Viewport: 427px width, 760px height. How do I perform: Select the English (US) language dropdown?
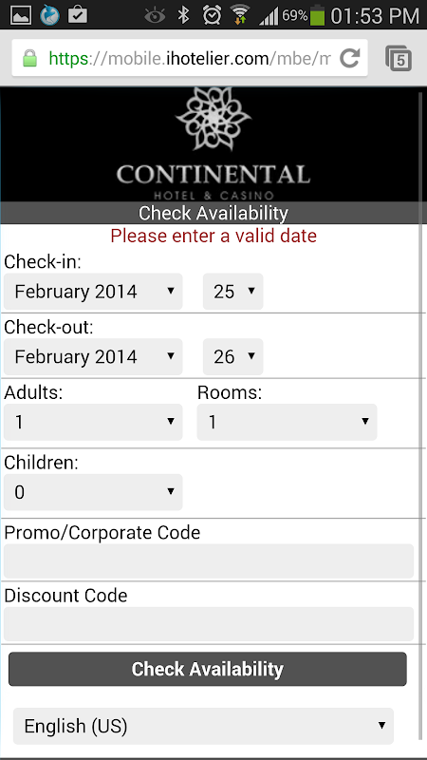[203, 726]
